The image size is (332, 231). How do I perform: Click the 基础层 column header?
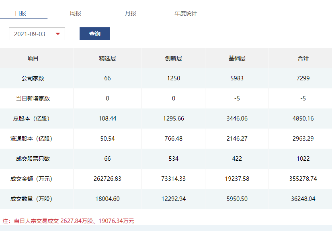tap(237, 58)
